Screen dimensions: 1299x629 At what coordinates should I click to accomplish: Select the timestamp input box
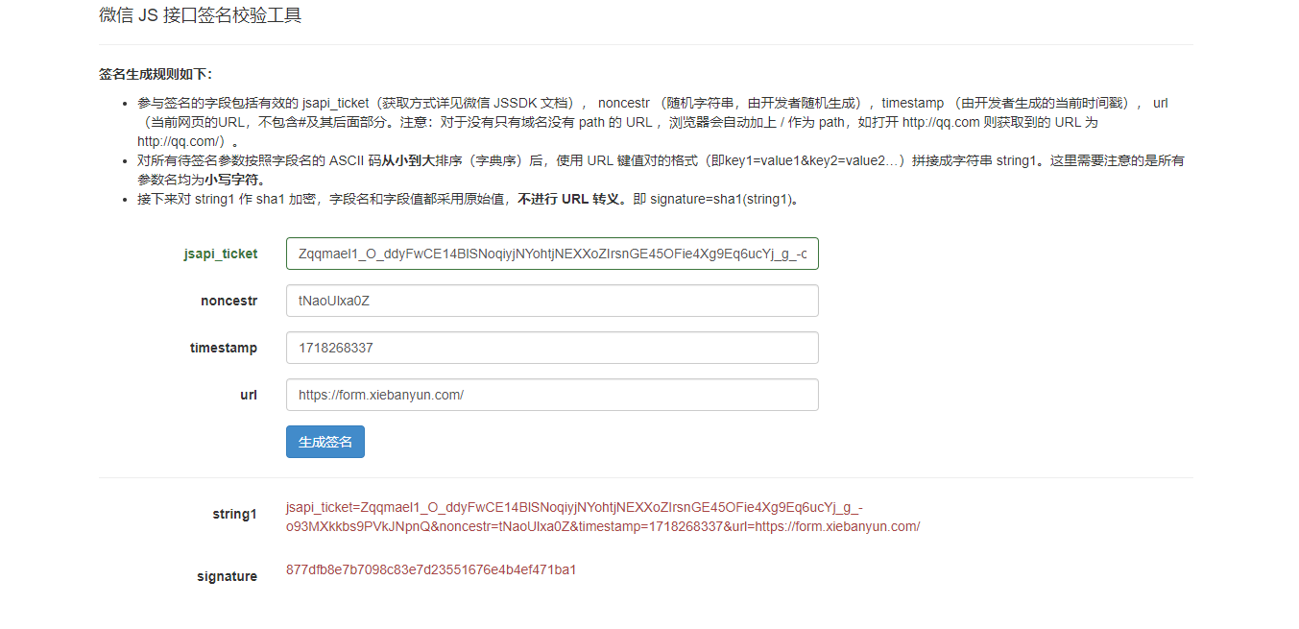click(552, 348)
